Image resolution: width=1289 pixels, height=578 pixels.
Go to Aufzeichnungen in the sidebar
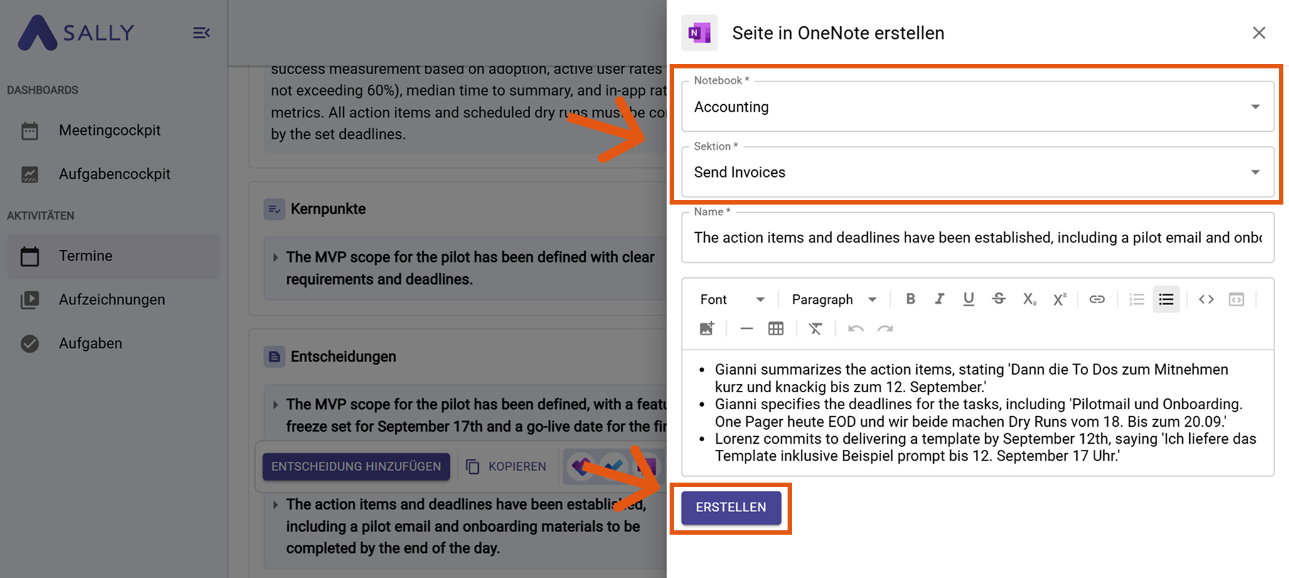point(112,300)
